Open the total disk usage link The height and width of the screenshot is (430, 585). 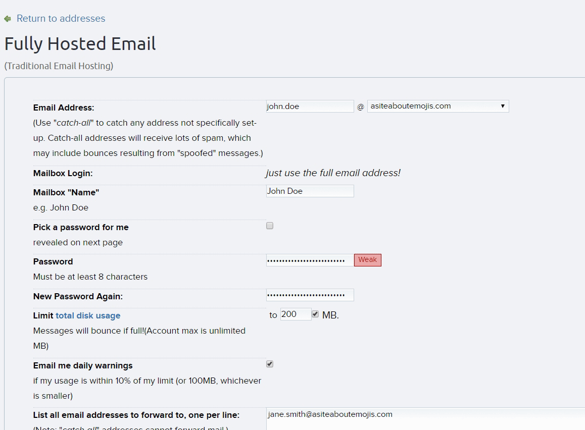(88, 316)
